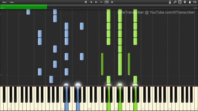Viewport: 198px width, 111px height.
Task: Click the 100% tempo speed readout
Action: [106, 2]
